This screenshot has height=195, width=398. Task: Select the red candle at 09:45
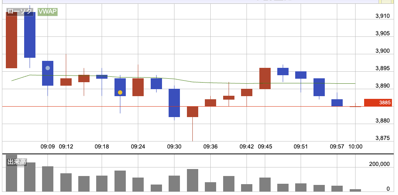(x=265, y=78)
